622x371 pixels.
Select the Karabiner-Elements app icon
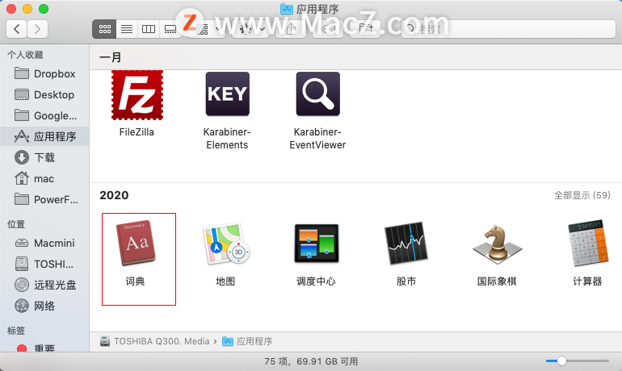pos(227,94)
